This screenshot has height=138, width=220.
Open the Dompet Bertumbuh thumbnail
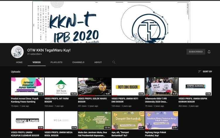click(x=128, y=120)
